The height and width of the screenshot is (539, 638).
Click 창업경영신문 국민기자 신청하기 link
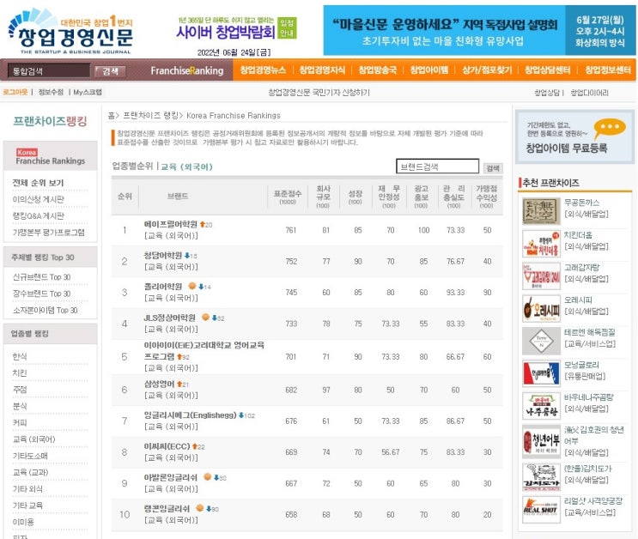(319, 93)
